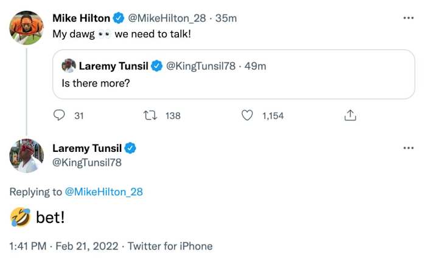The height and width of the screenshot is (263, 426).
Task: Like Mike Hilton's tweet with heart icon
Action: tap(247, 115)
